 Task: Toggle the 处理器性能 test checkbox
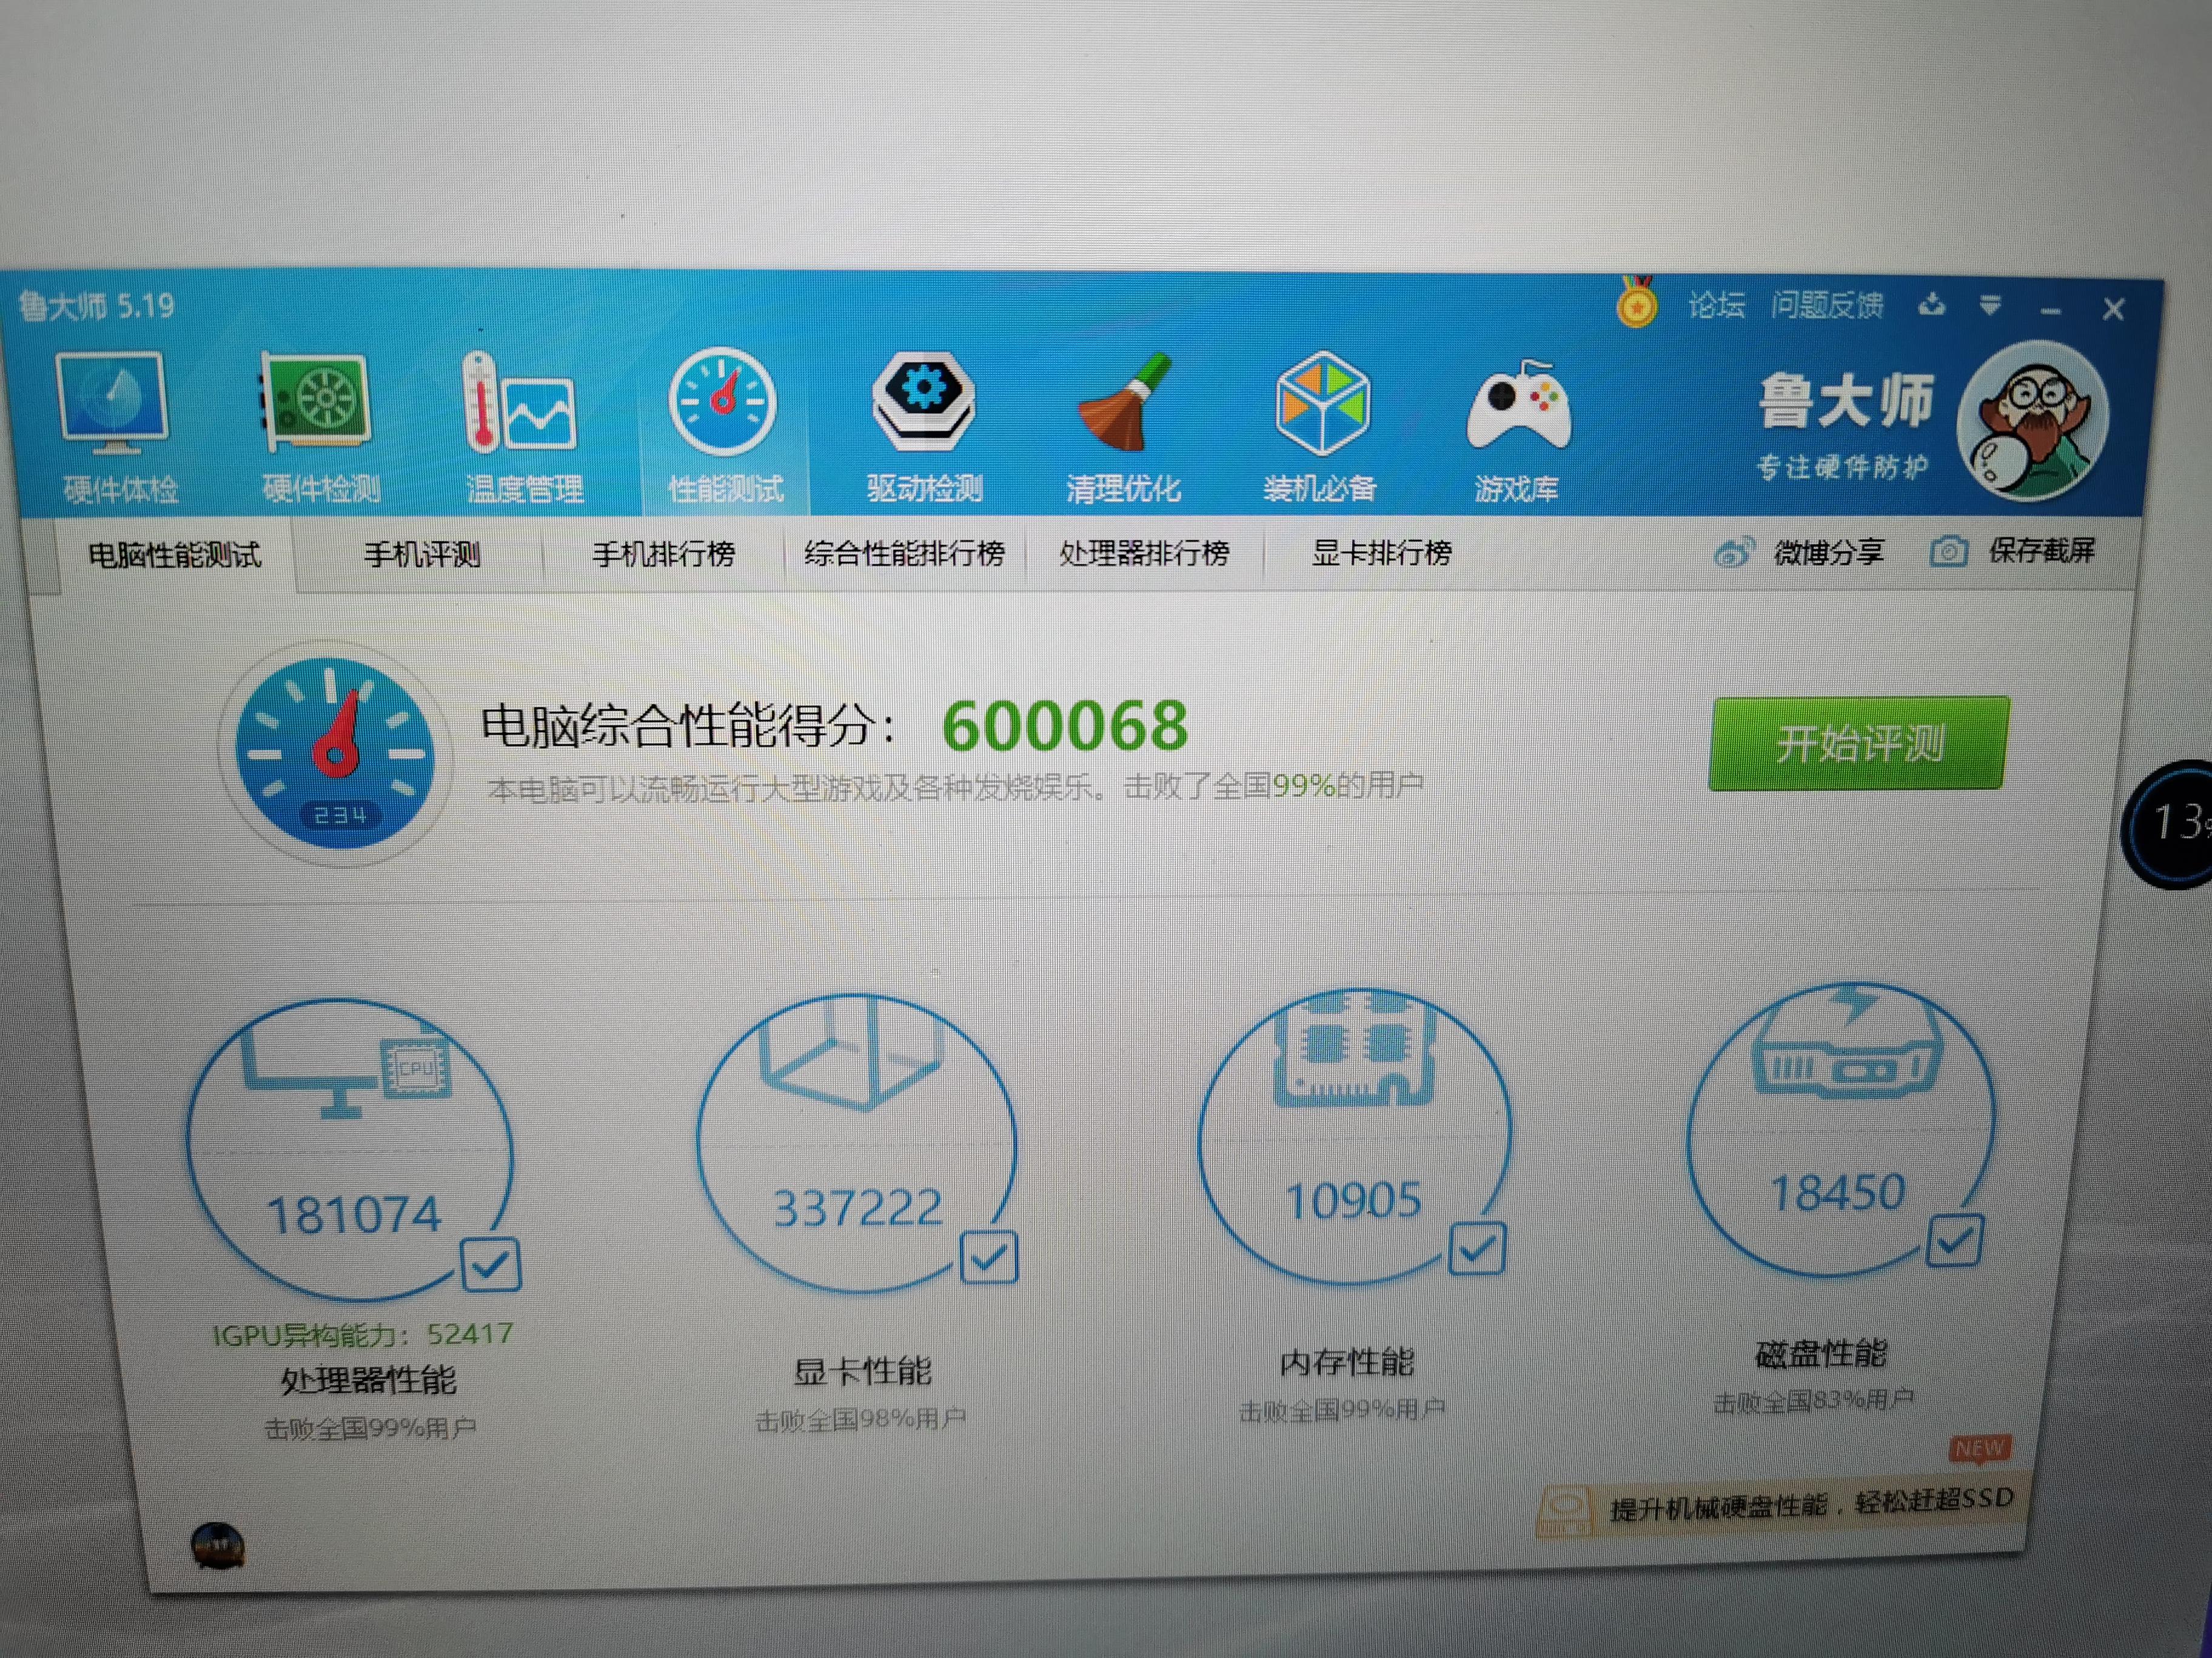[490, 1264]
